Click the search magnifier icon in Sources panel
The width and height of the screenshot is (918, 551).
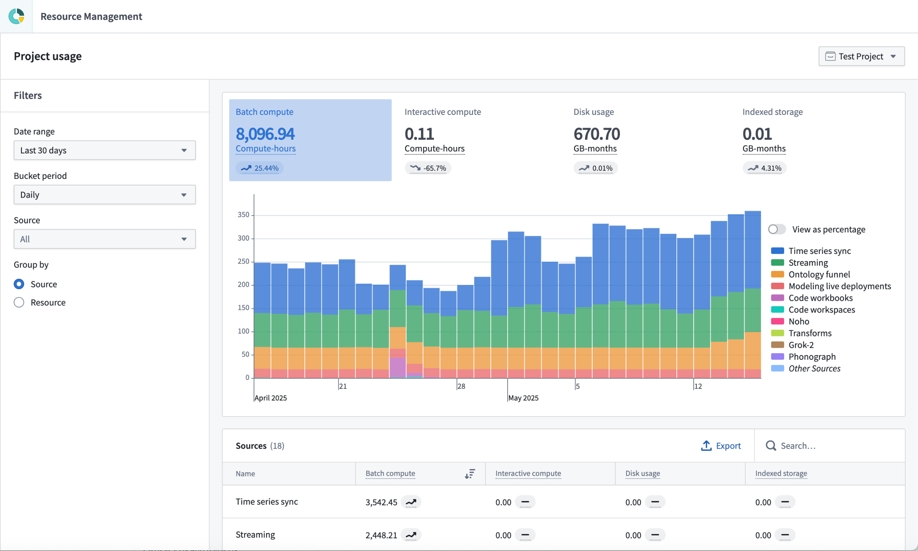click(771, 445)
